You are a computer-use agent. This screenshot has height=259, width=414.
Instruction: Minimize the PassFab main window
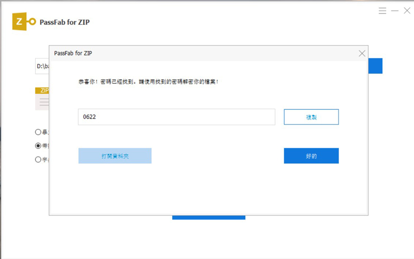pos(395,10)
